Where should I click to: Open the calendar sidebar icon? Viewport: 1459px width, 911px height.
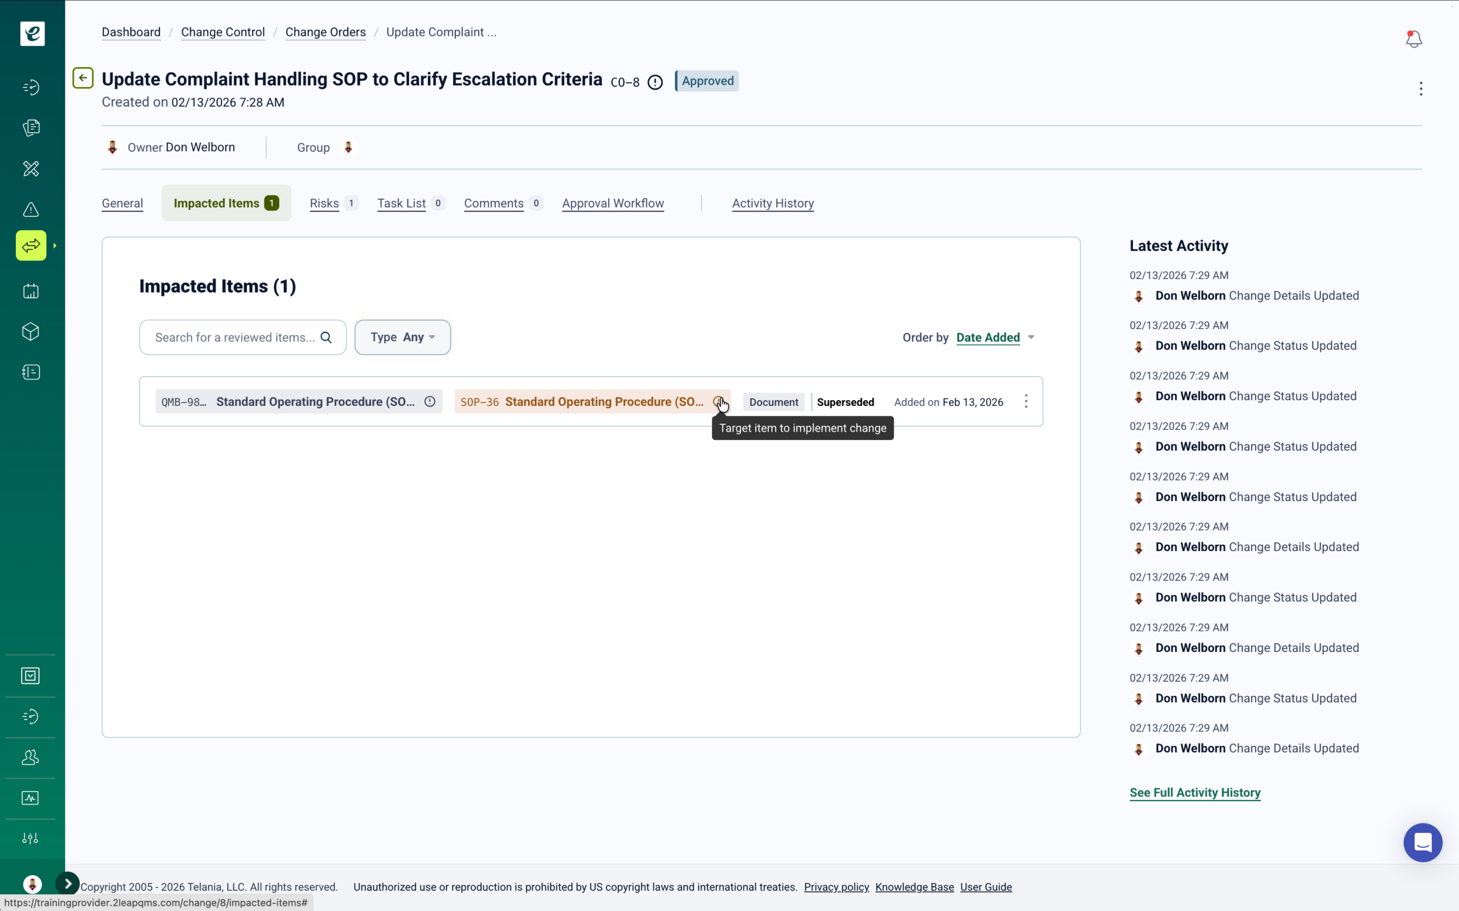click(x=31, y=291)
